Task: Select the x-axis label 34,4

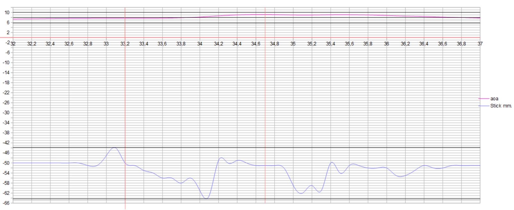Action: pyautogui.click(x=237, y=44)
